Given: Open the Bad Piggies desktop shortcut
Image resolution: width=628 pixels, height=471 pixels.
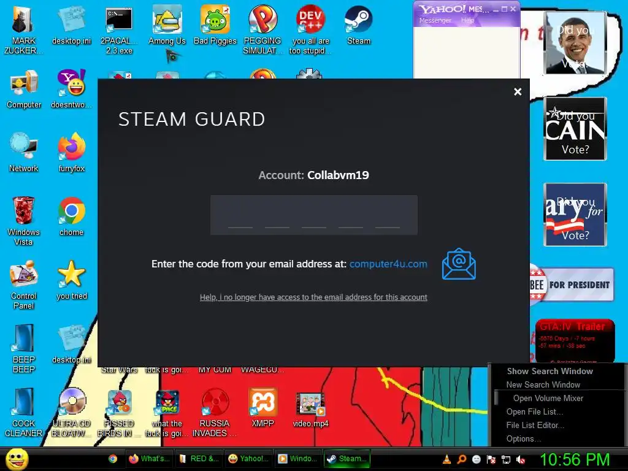Looking at the screenshot, I should point(215,26).
